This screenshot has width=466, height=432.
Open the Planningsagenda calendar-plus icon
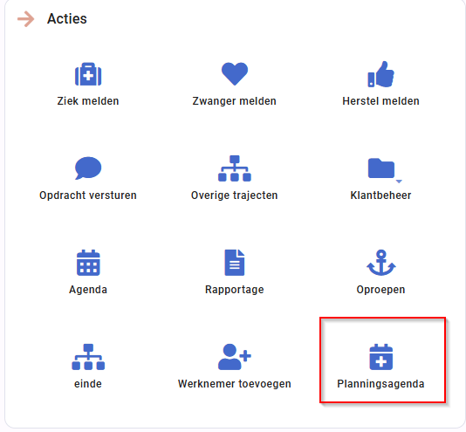click(x=381, y=357)
